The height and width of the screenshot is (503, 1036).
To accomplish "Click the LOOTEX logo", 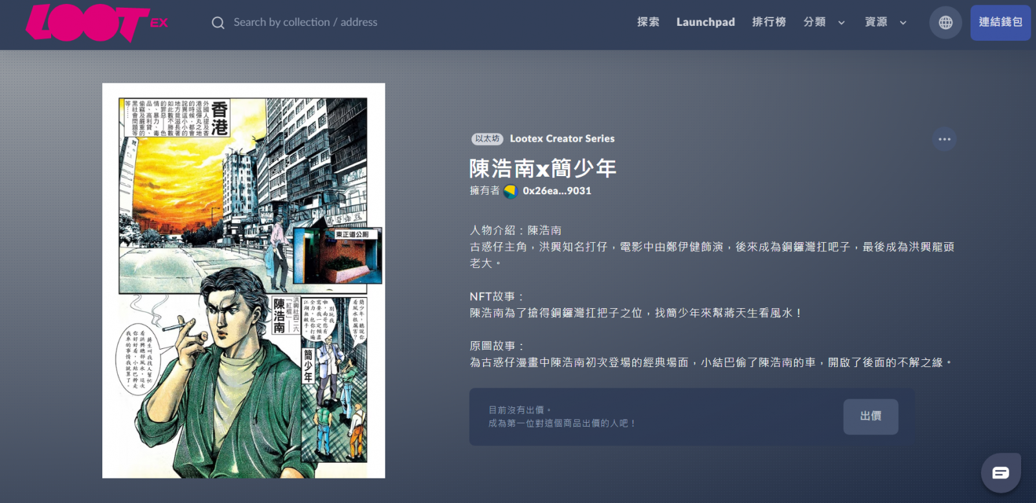I will [x=96, y=23].
